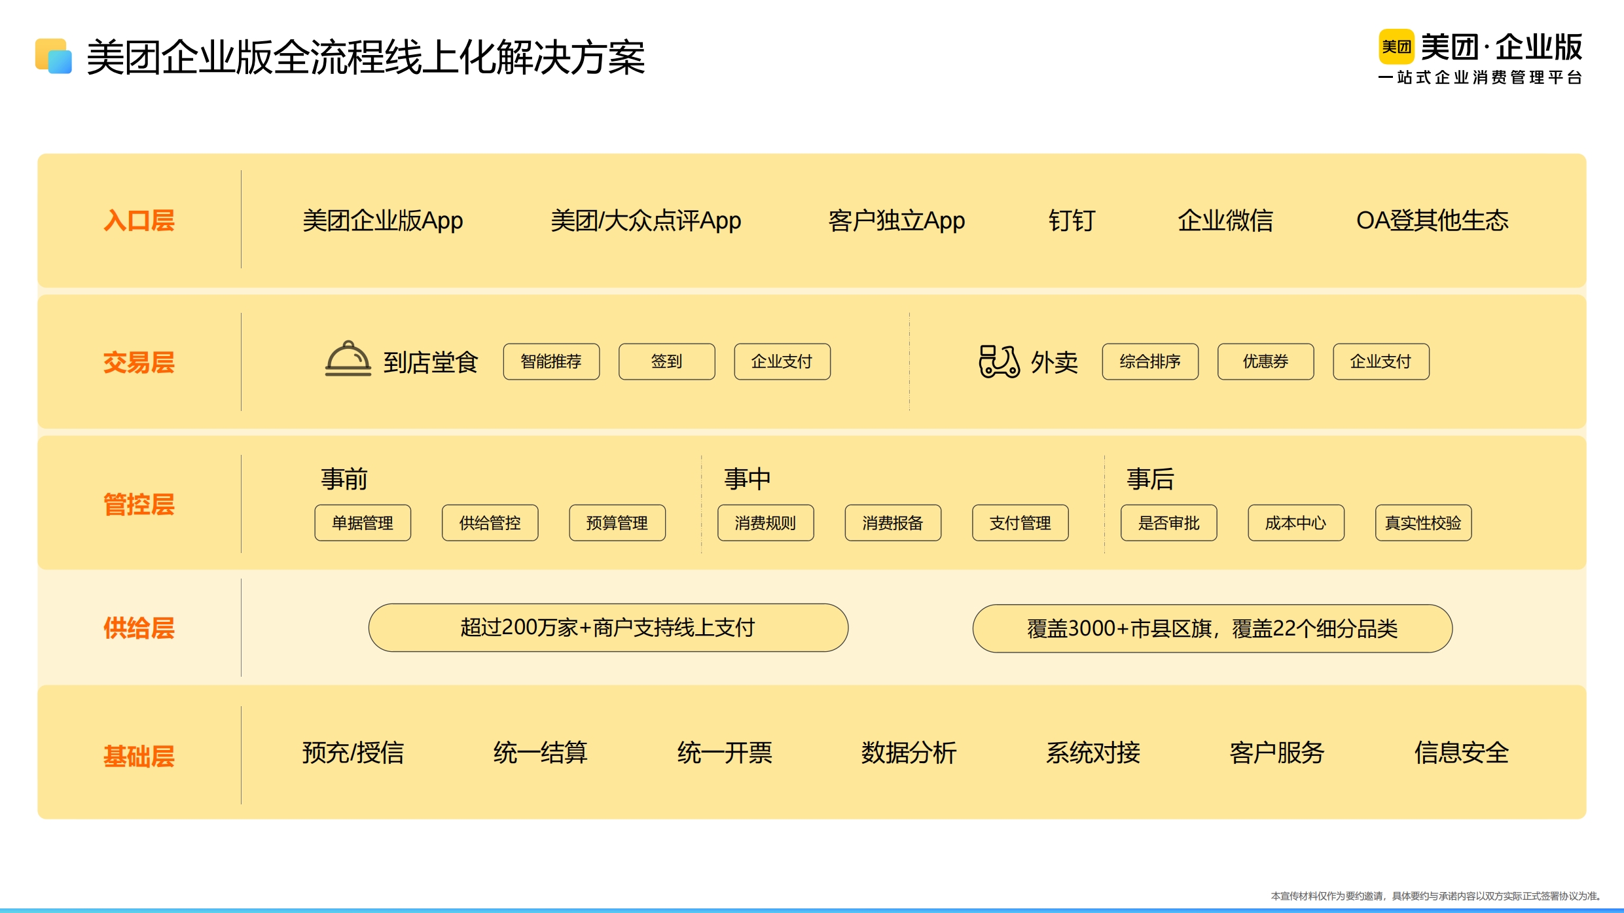Image resolution: width=1624 pixels, height=913 pixels.
Task: Click 企业微信 in entry layer
Action: [1225, 221]
